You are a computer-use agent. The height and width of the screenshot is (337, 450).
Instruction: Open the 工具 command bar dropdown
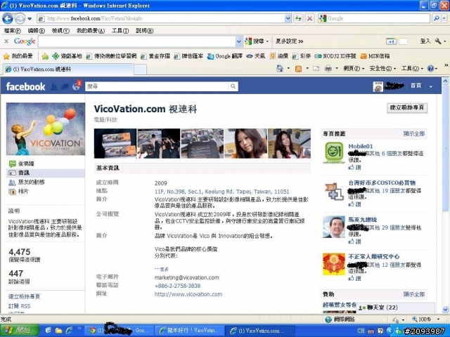412,69
